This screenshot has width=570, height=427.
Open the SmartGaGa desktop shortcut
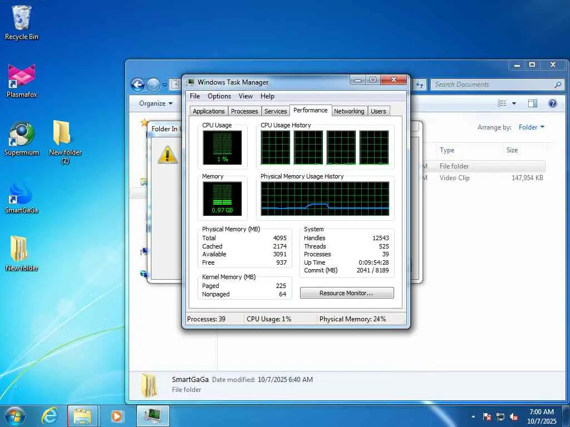tap(22, 197)
